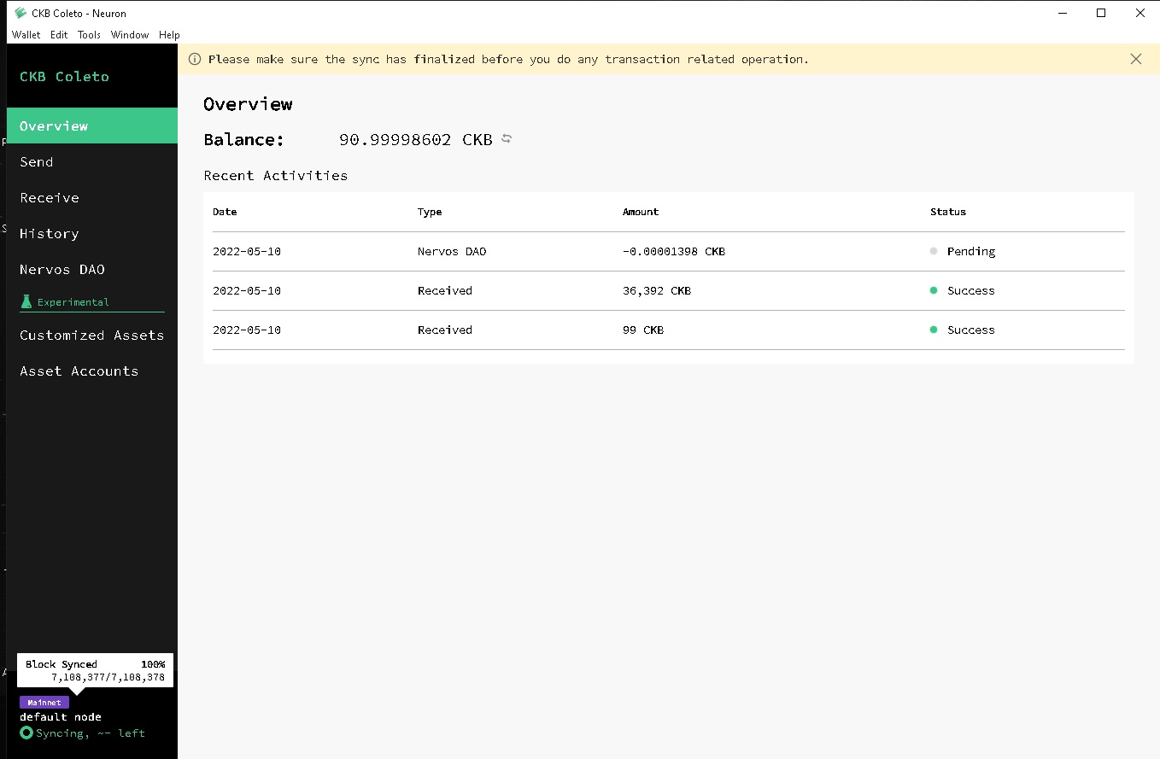The width and height of the screenshot is (1160, 759).
Task: Refresh the CKB balance
Action: [x=506, y=138]
